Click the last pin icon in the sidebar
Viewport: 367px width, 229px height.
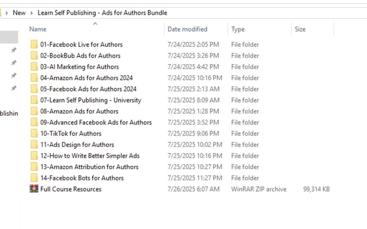[14, 88]
